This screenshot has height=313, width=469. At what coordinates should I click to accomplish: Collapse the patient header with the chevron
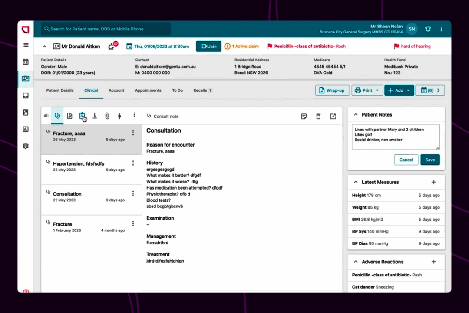point(44,46)
